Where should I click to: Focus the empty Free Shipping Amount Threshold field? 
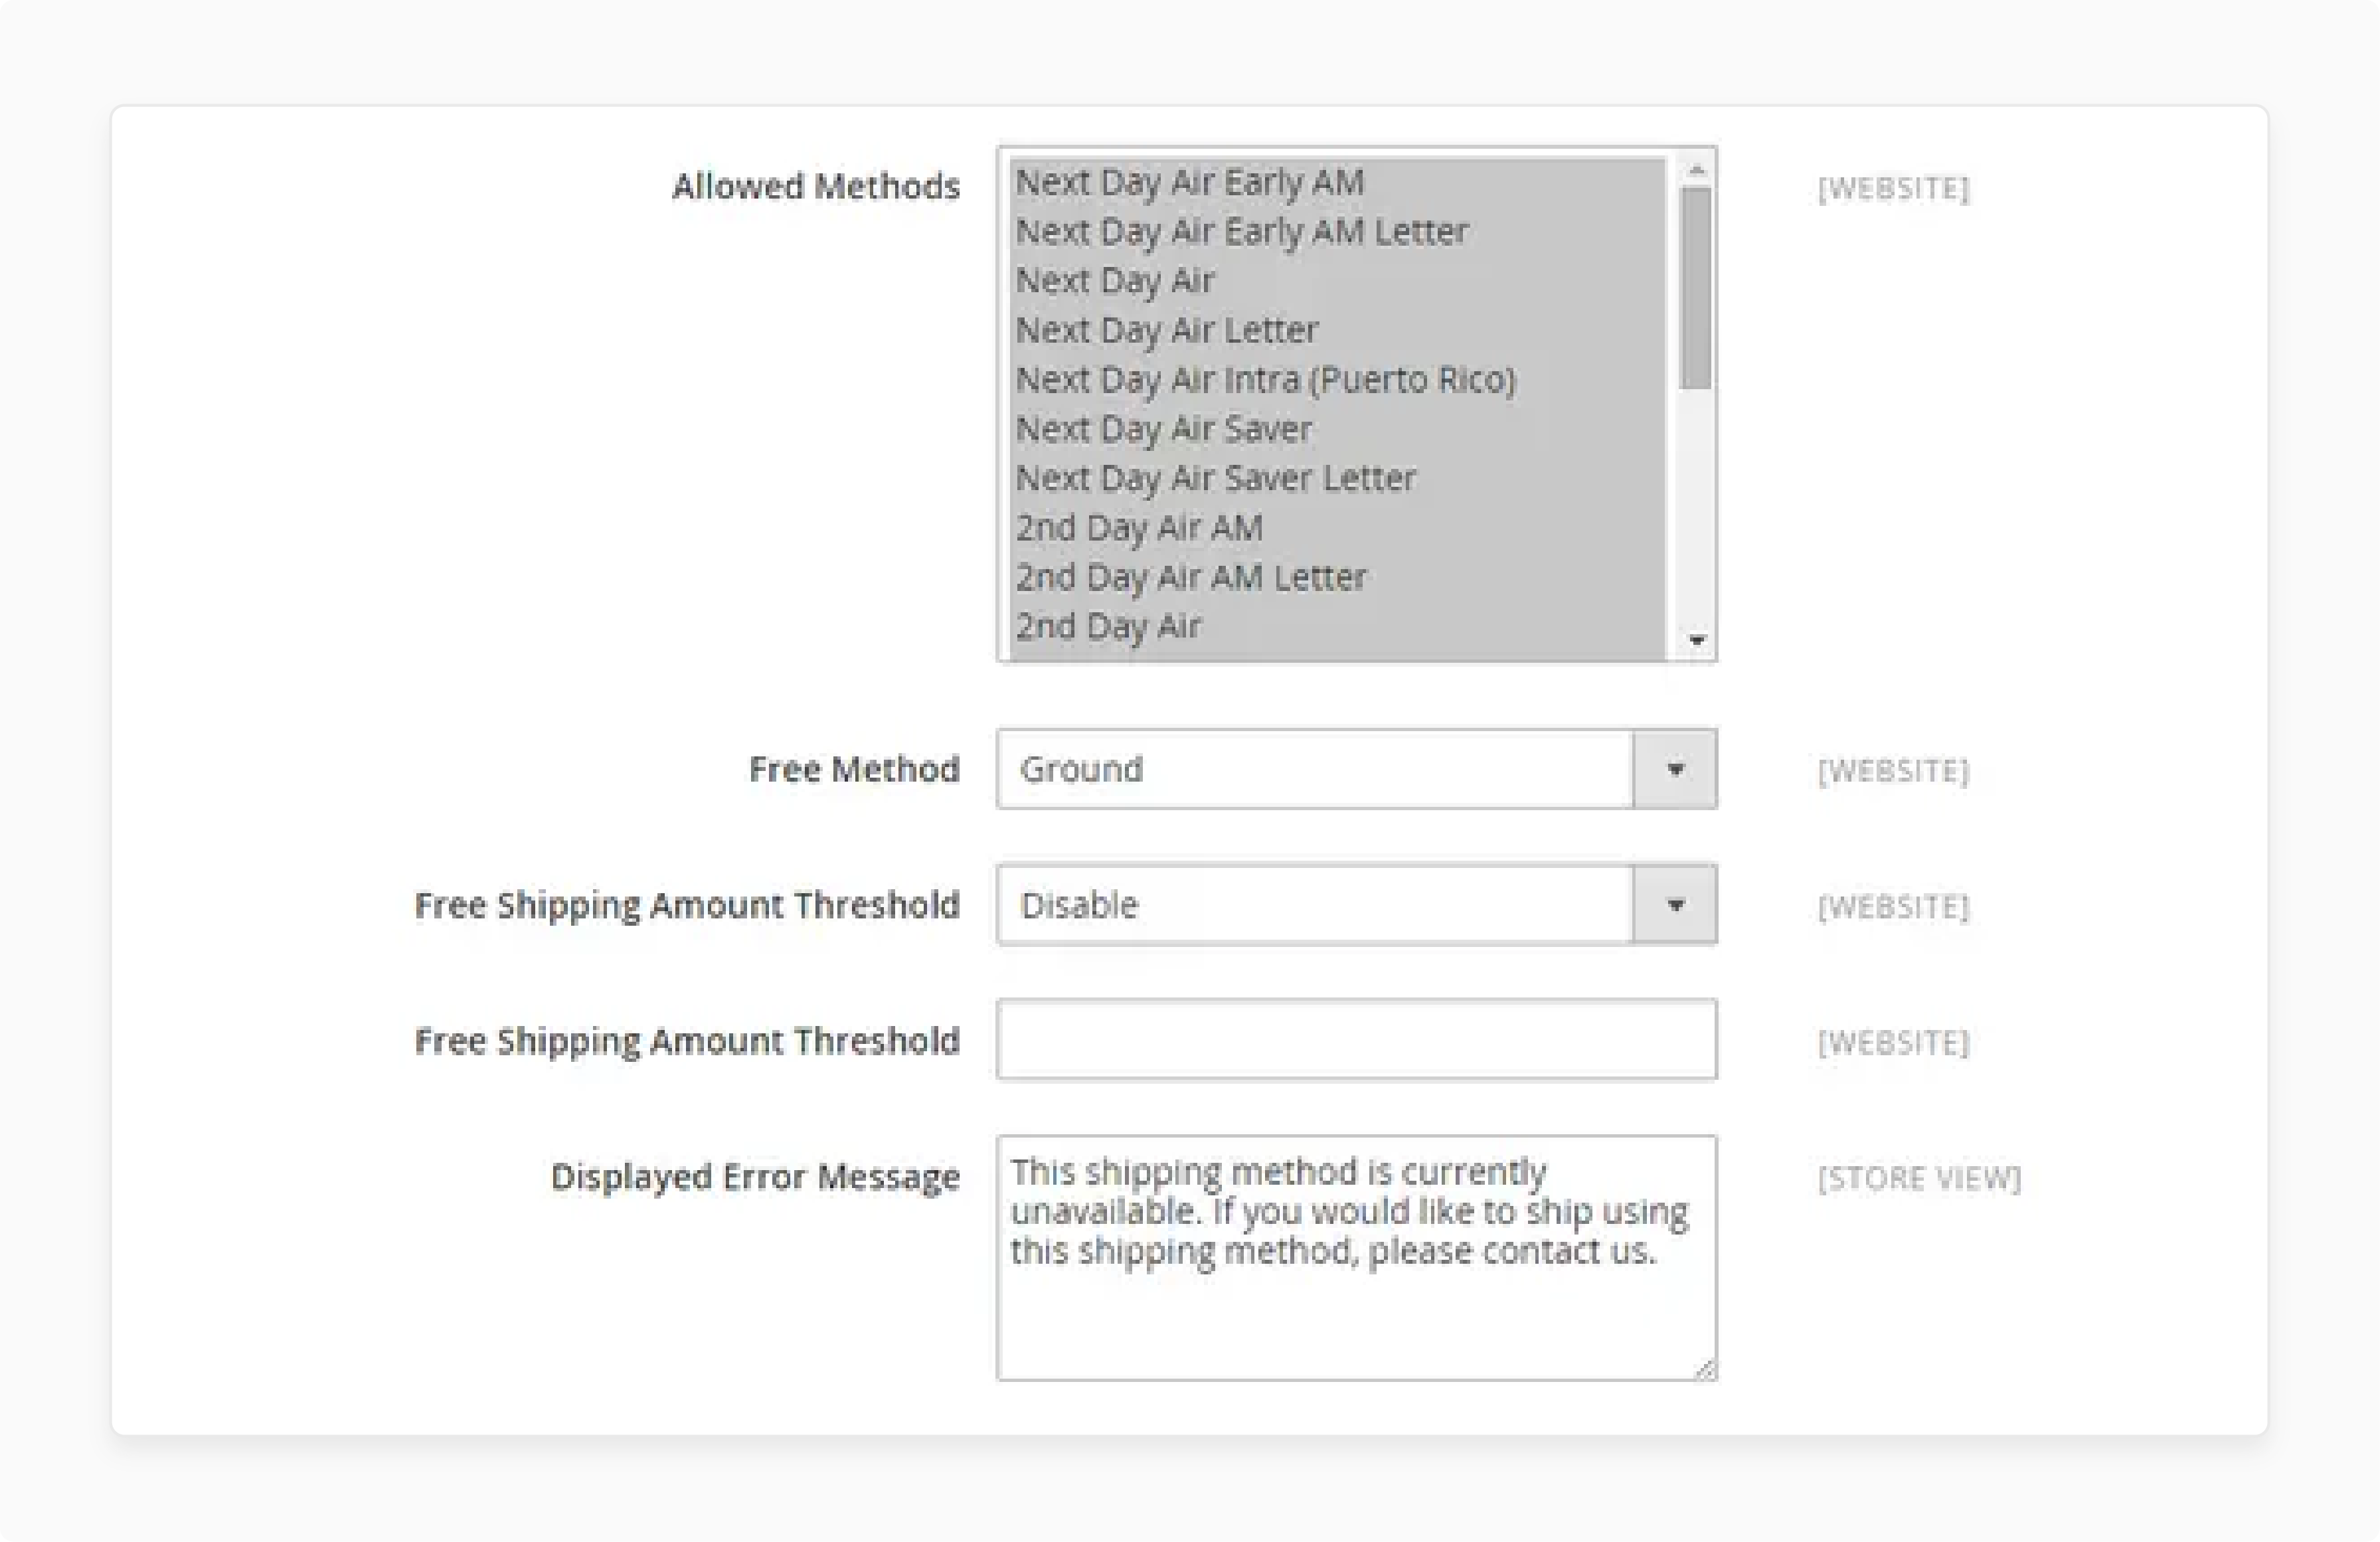(1356, 1040)
